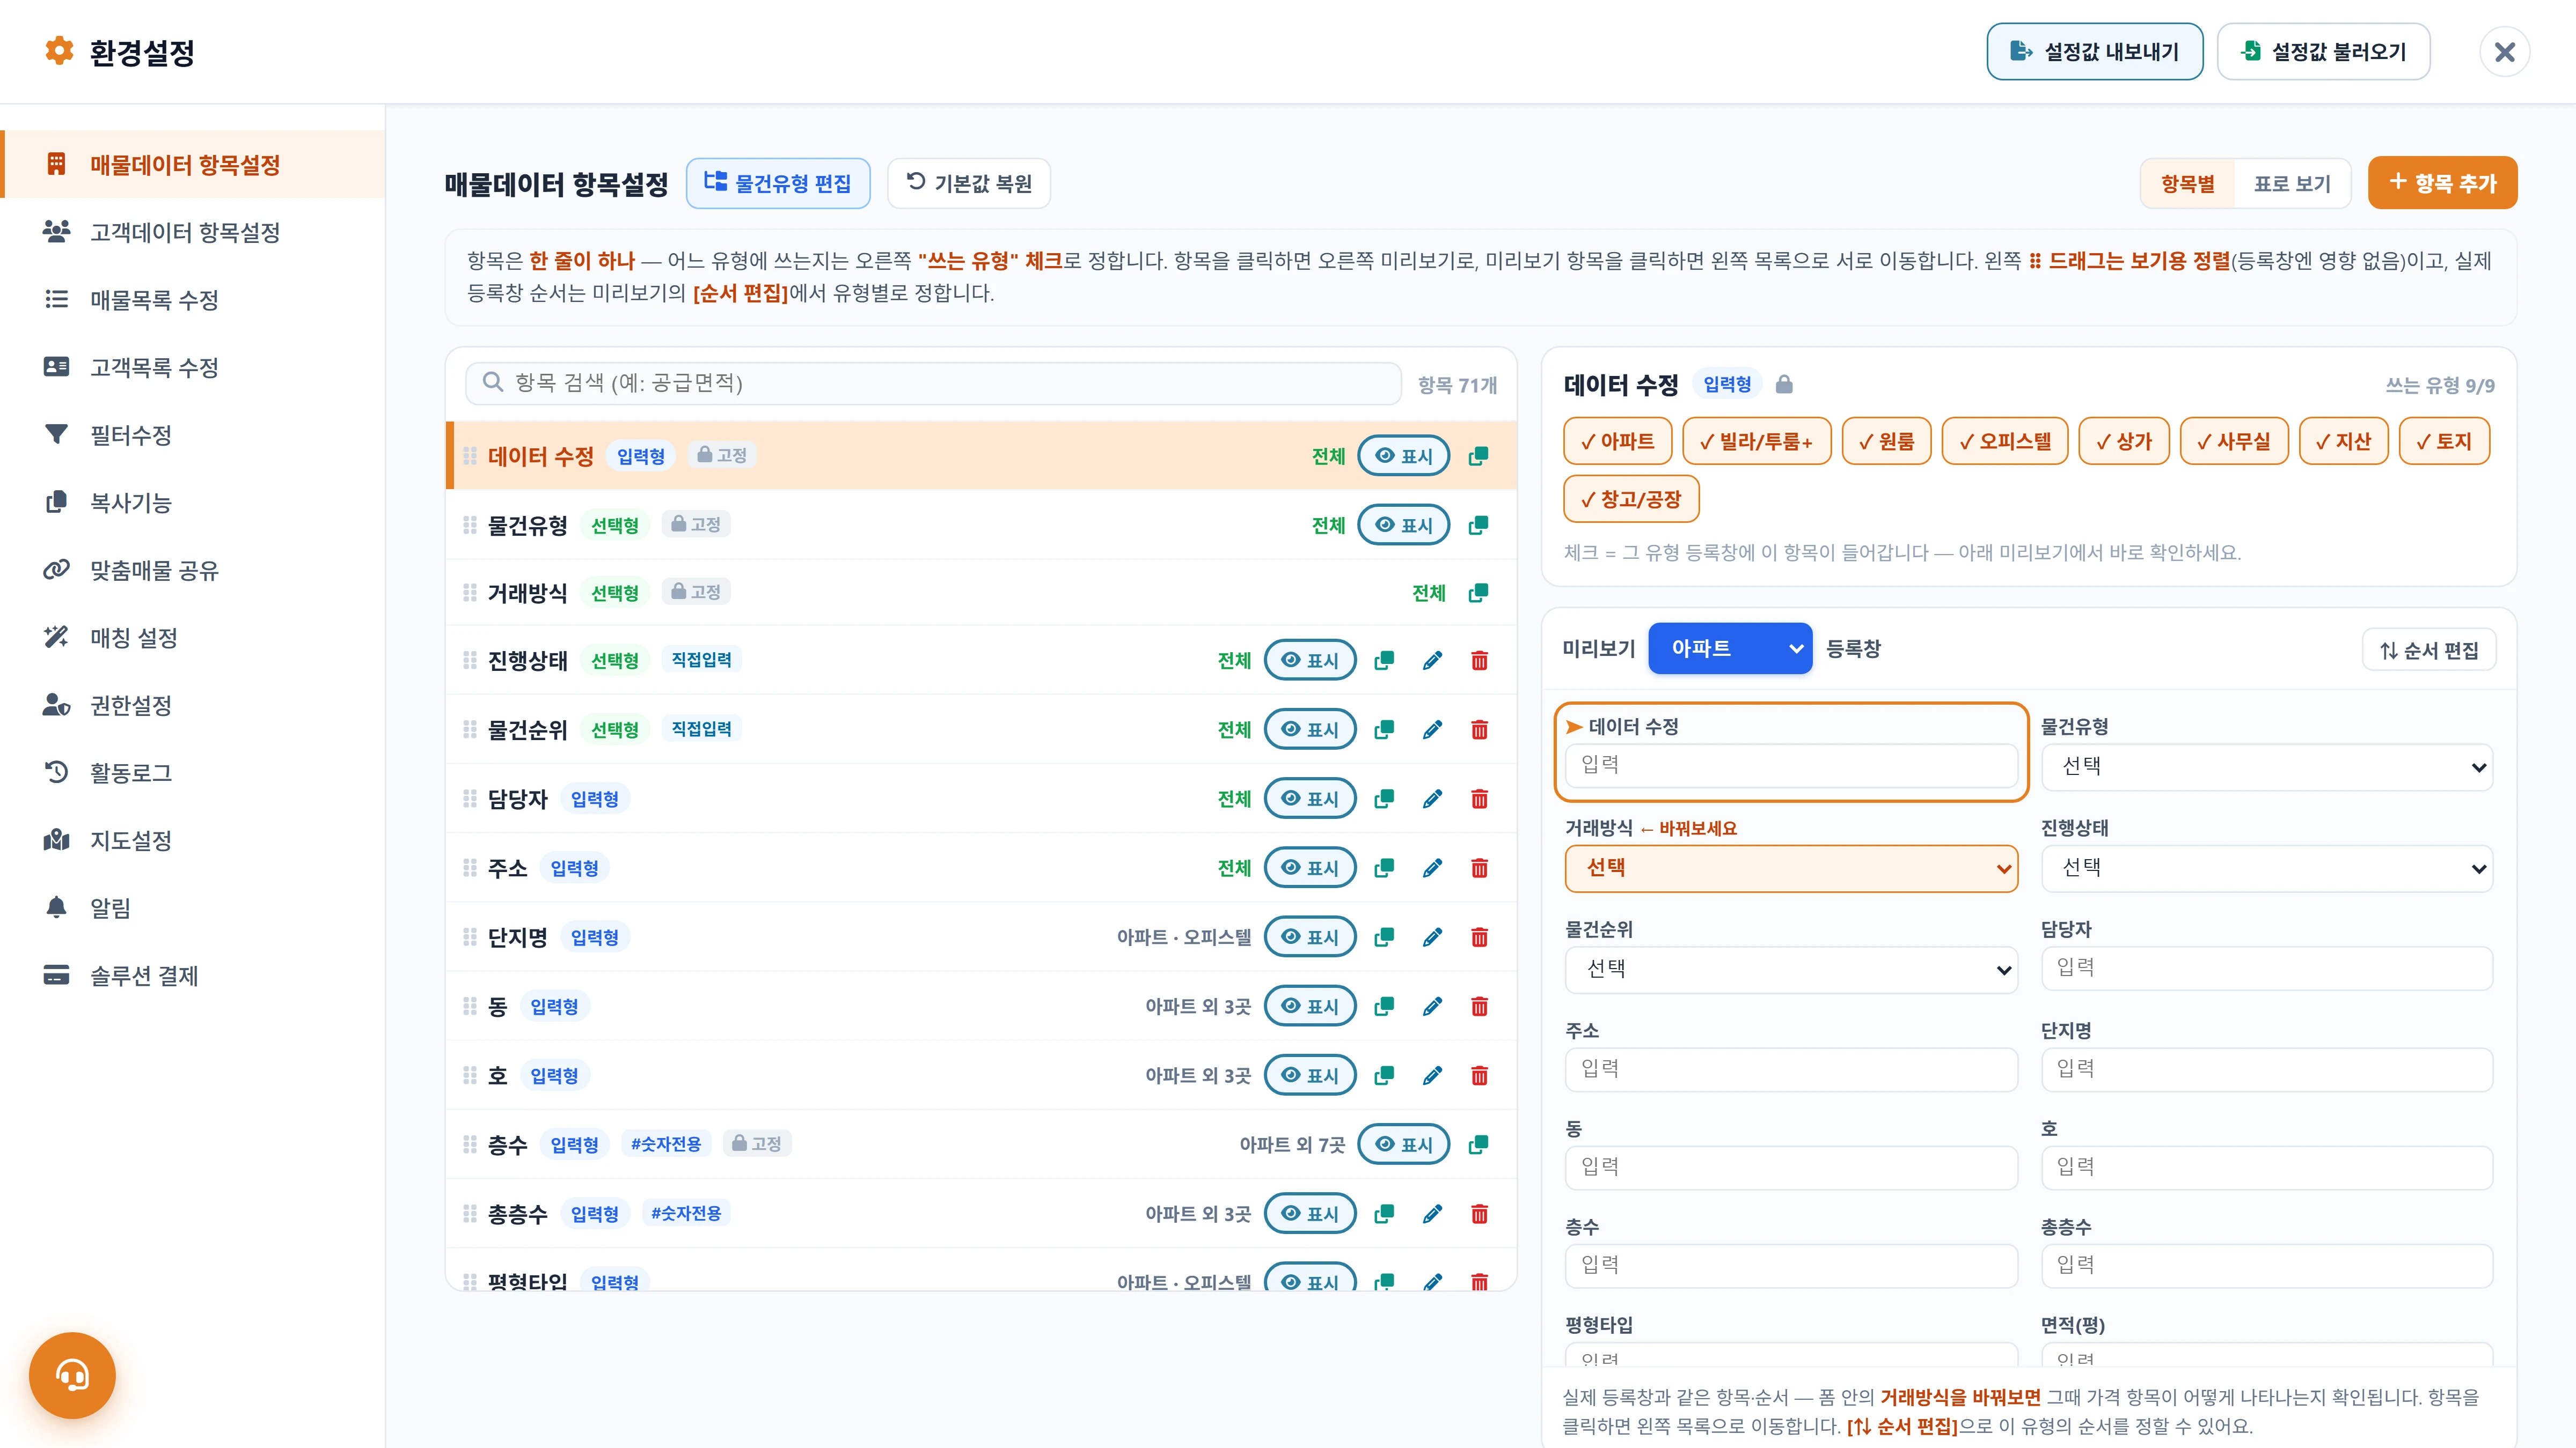This screenshot has height=1448, width=2576.
Task: Open the 물건유형 선택 dropdown in preview
Action: tap(2266, 767)
